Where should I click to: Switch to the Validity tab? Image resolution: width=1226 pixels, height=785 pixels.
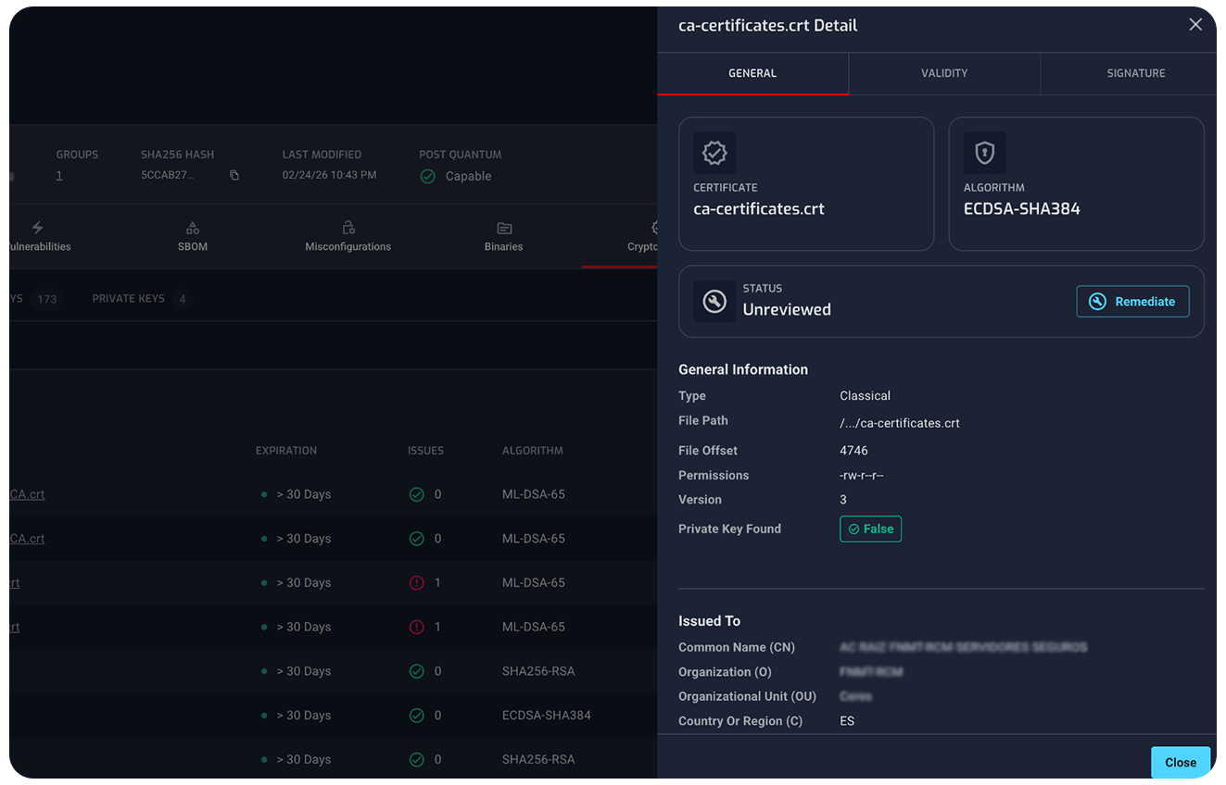[944, 73]
